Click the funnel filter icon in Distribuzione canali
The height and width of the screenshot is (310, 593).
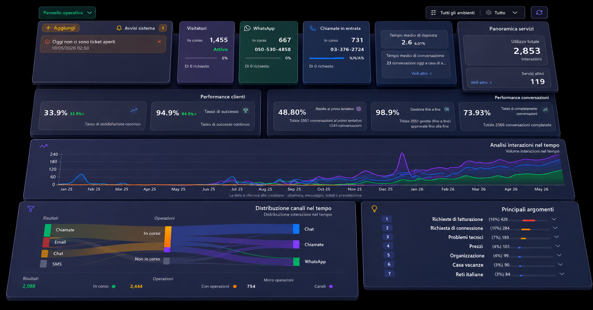(x=31, y=209)
